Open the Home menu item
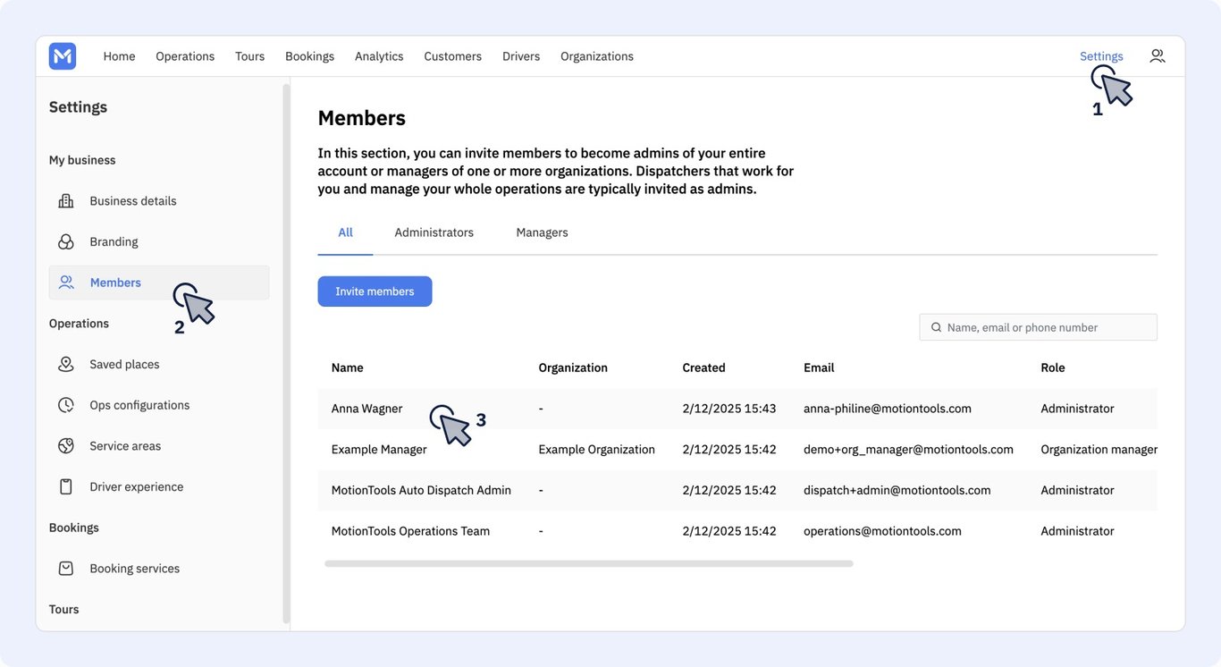The width and height of the screenshot is (1221, 667). (x=119, y=56)
